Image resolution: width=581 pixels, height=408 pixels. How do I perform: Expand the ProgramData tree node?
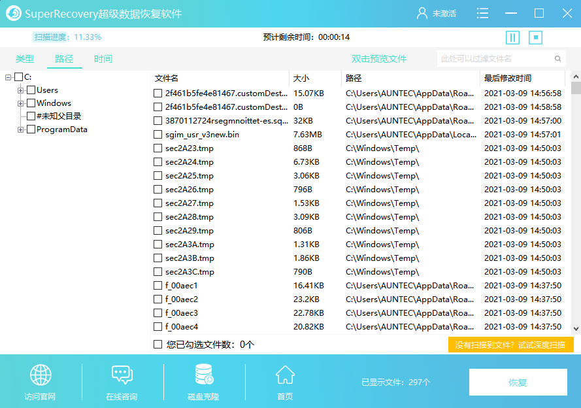point(21,129)
